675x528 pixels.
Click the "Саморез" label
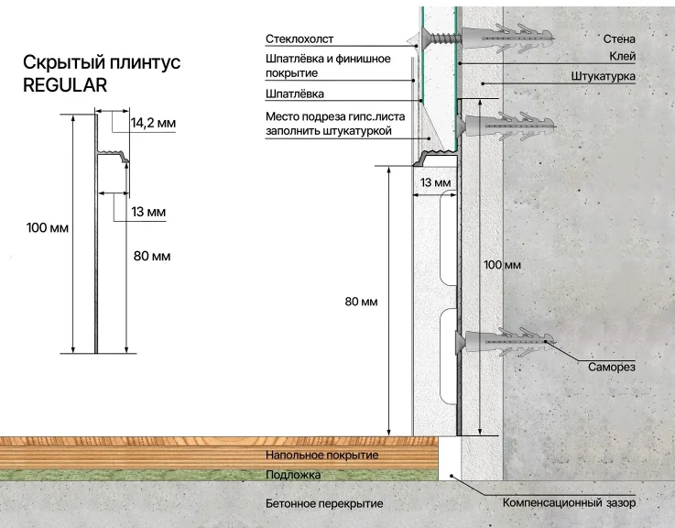pos(612,368)
